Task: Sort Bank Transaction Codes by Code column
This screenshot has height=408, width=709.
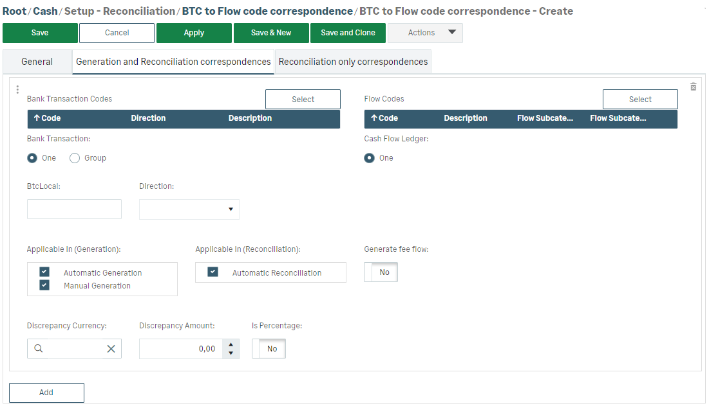Action: tap(47, 118)
